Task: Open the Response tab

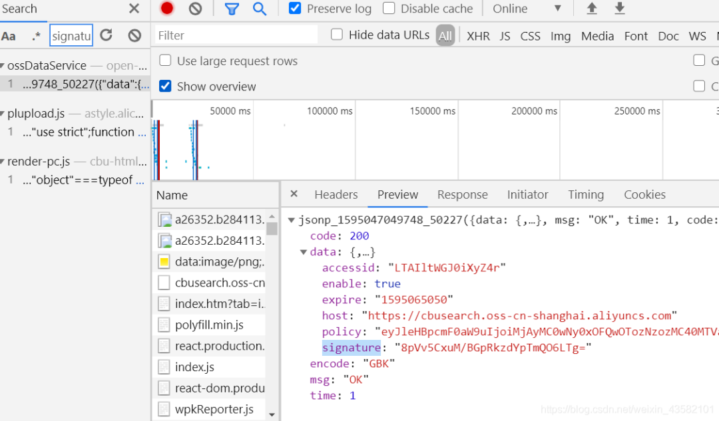Action: tap(462, 195)
